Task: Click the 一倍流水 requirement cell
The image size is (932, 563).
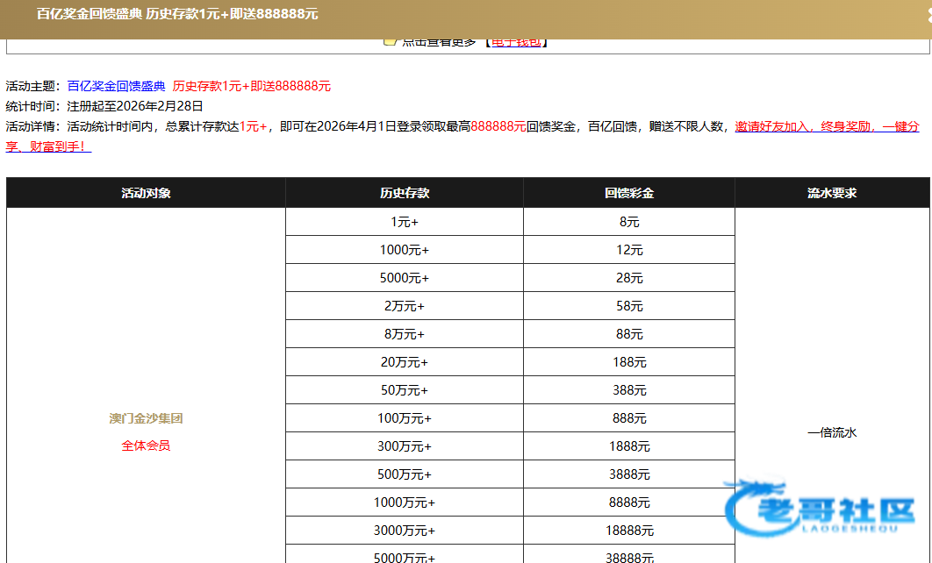Action: coord(832,432)
